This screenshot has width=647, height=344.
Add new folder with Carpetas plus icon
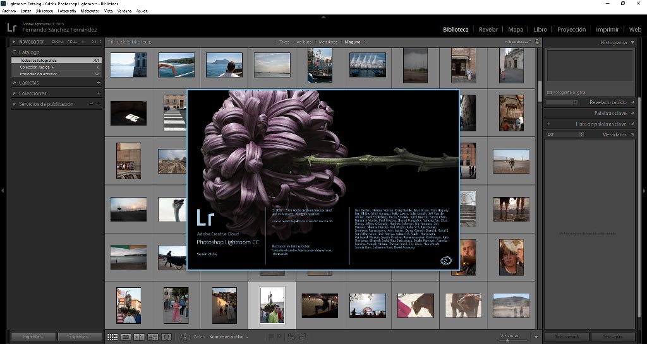(x=99, y=83)
